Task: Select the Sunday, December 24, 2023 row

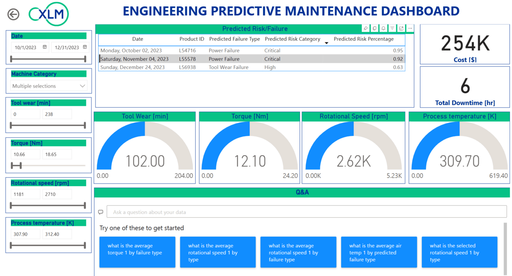Action: [x=252, y=67]
